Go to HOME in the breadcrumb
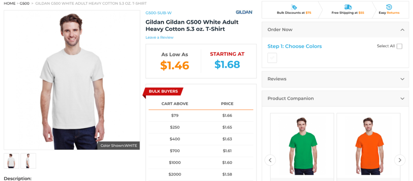The width and height of the screenshot is (413, 181). 9,4
